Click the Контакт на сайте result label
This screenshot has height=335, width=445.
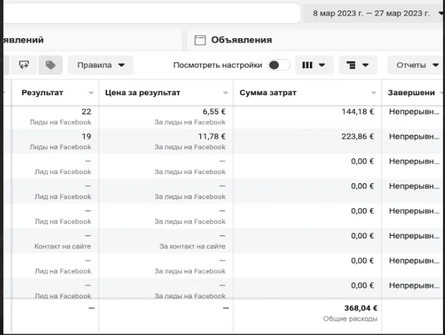63,246
